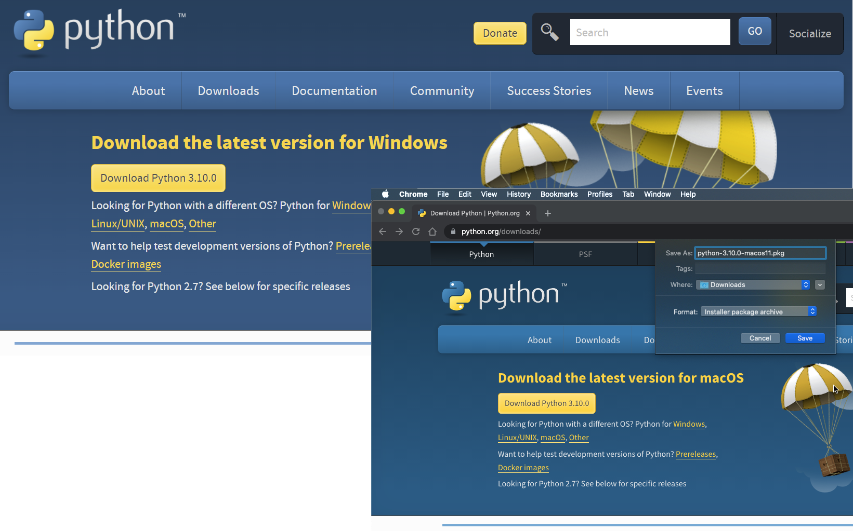The image size is (853, 531).
Task: Click the GO search button
Action: (755, 31)
